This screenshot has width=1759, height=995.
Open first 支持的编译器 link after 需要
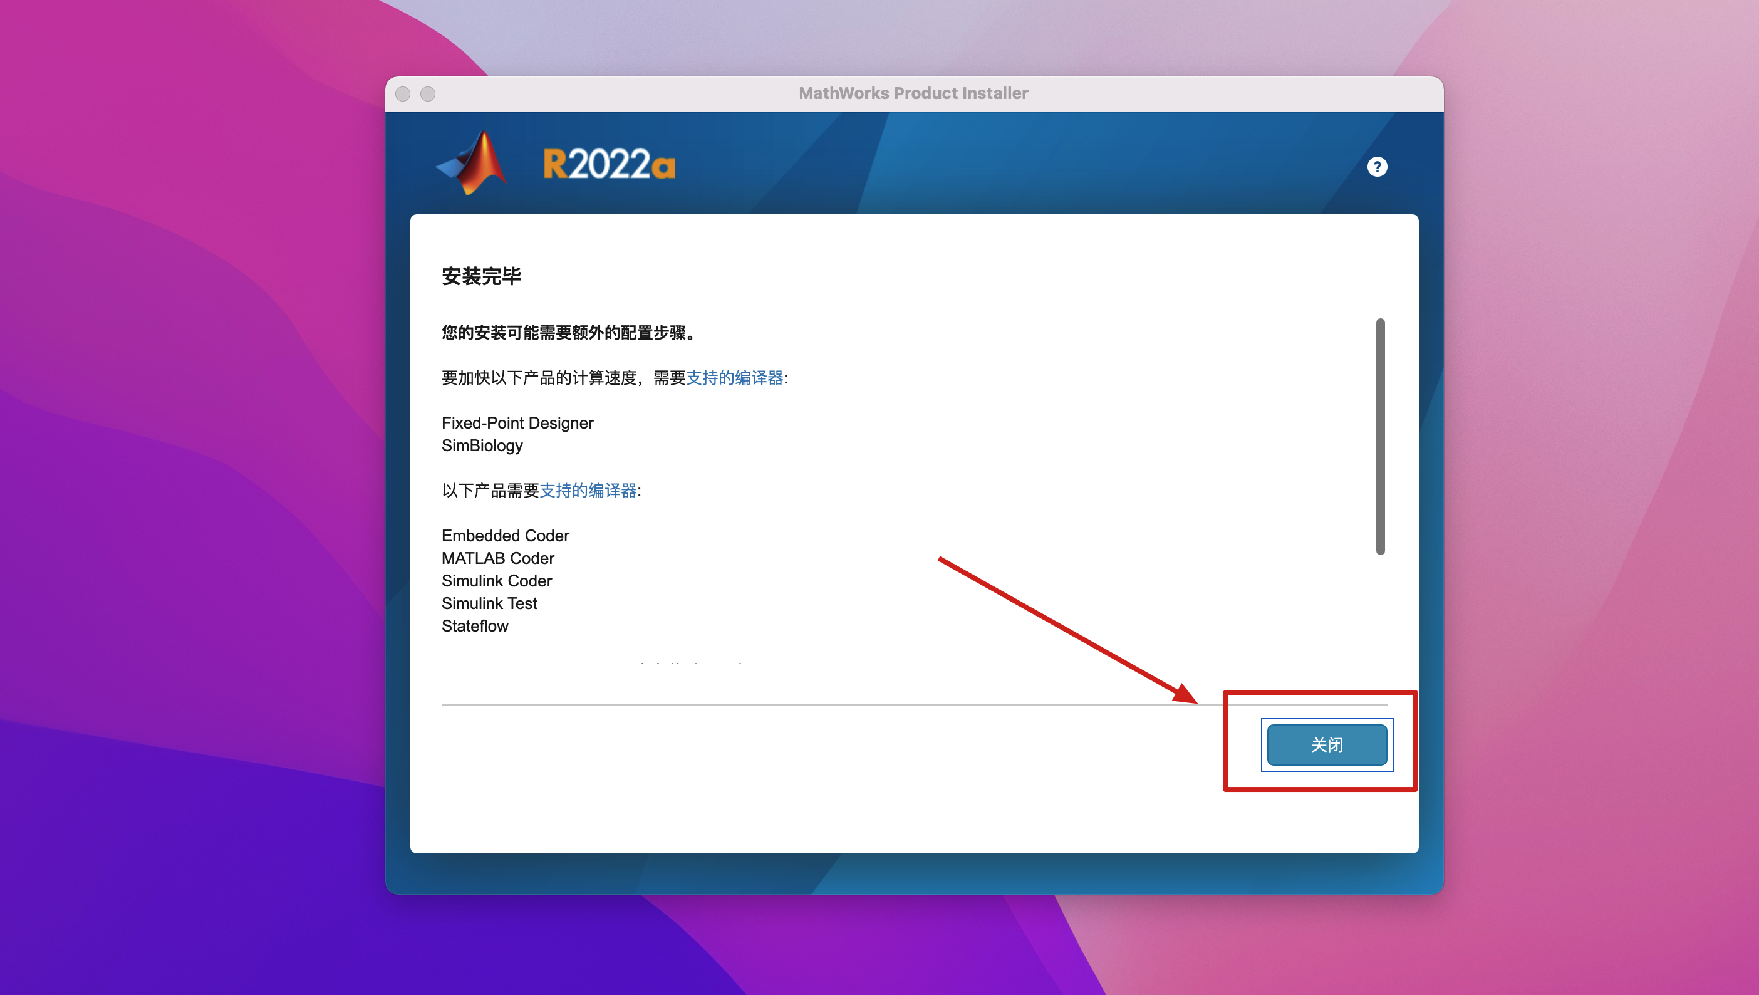[734, 378]
